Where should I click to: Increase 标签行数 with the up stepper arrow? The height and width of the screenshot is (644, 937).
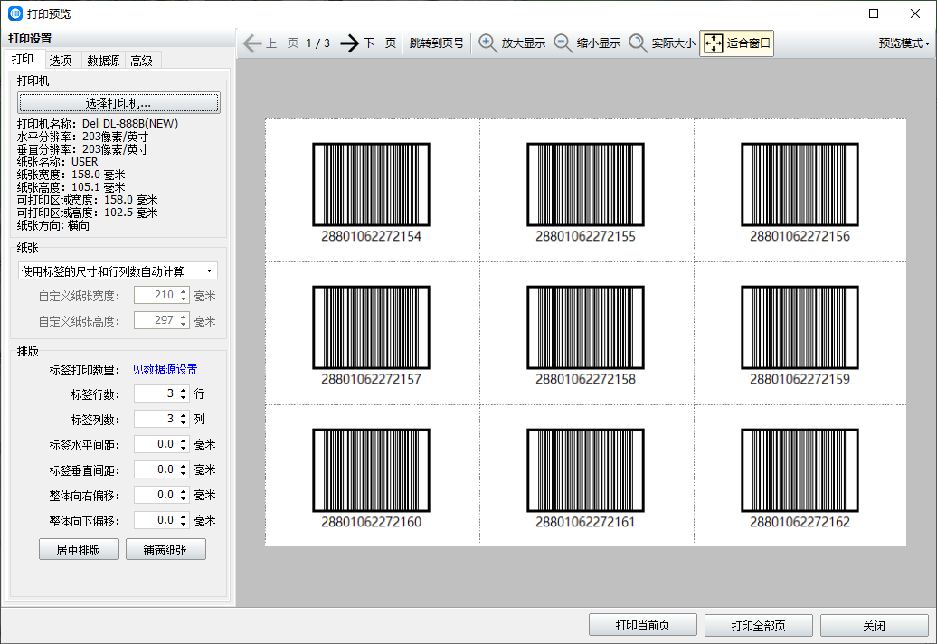184,390
